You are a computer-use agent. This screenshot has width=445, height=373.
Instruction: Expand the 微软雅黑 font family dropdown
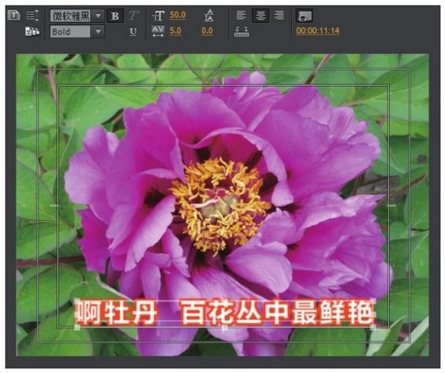pos(98,16)
